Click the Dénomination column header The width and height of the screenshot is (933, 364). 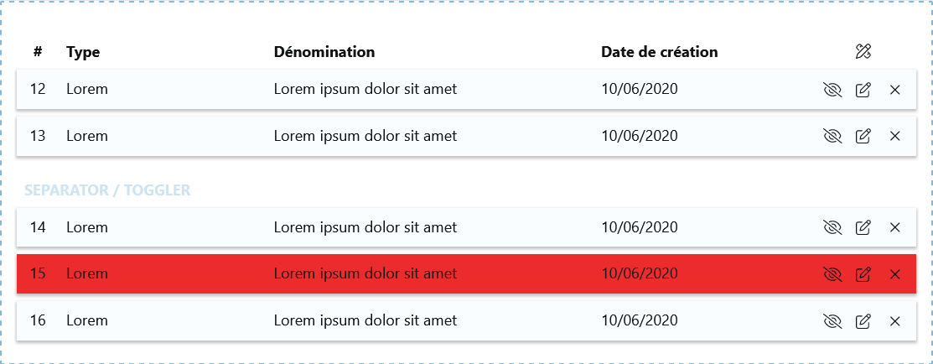click(324, 52)
